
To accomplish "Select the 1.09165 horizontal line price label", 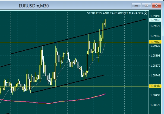I will point(155,42).
